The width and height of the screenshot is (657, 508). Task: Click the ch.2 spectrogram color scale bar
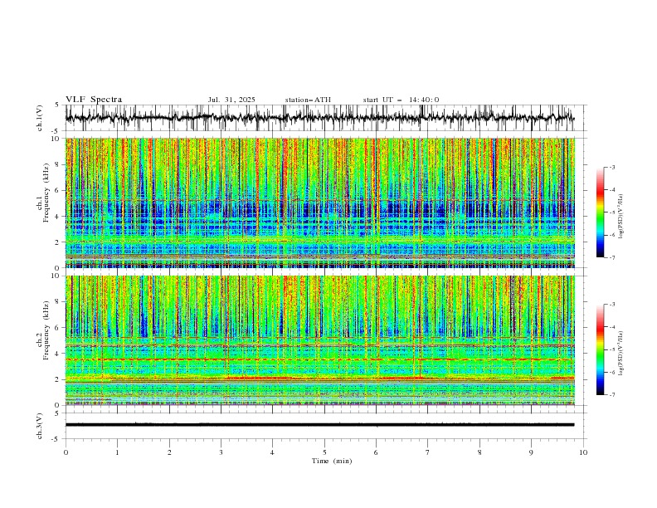(x=600, y=349)
